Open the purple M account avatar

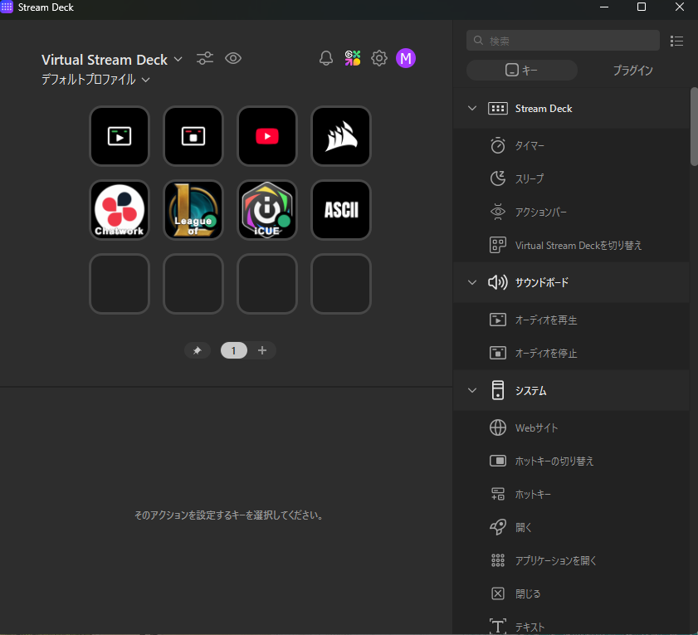406,58
